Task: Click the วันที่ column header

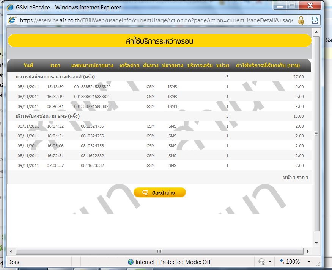Action: click(x=28, y=65)
